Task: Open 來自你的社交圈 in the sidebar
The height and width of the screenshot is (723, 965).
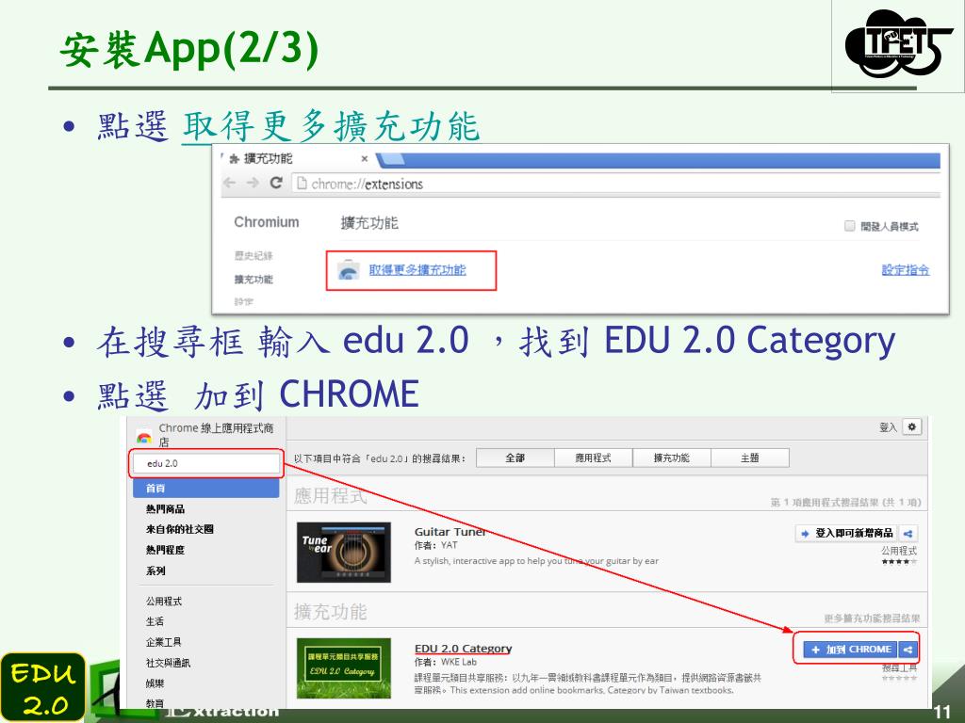Action: (180, 529)
